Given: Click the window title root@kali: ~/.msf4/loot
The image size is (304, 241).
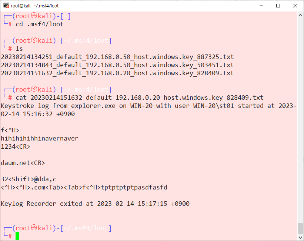Looking at the screenshot, I should click(35, 6).
